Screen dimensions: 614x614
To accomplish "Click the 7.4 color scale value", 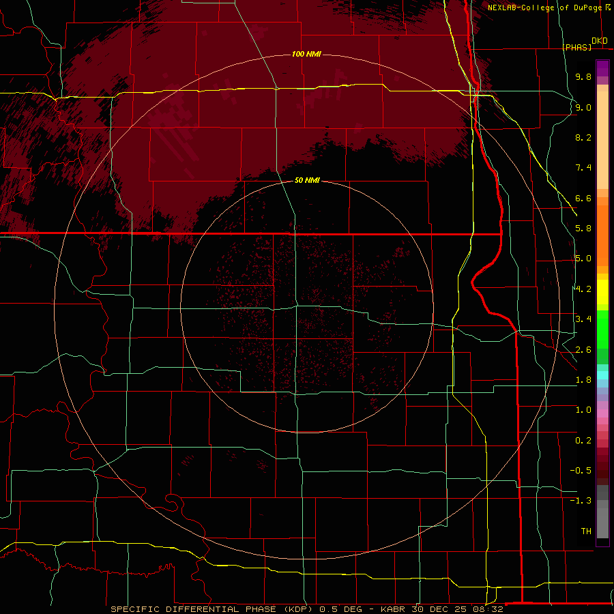I will pyautogui.click(x=583, y=168).
